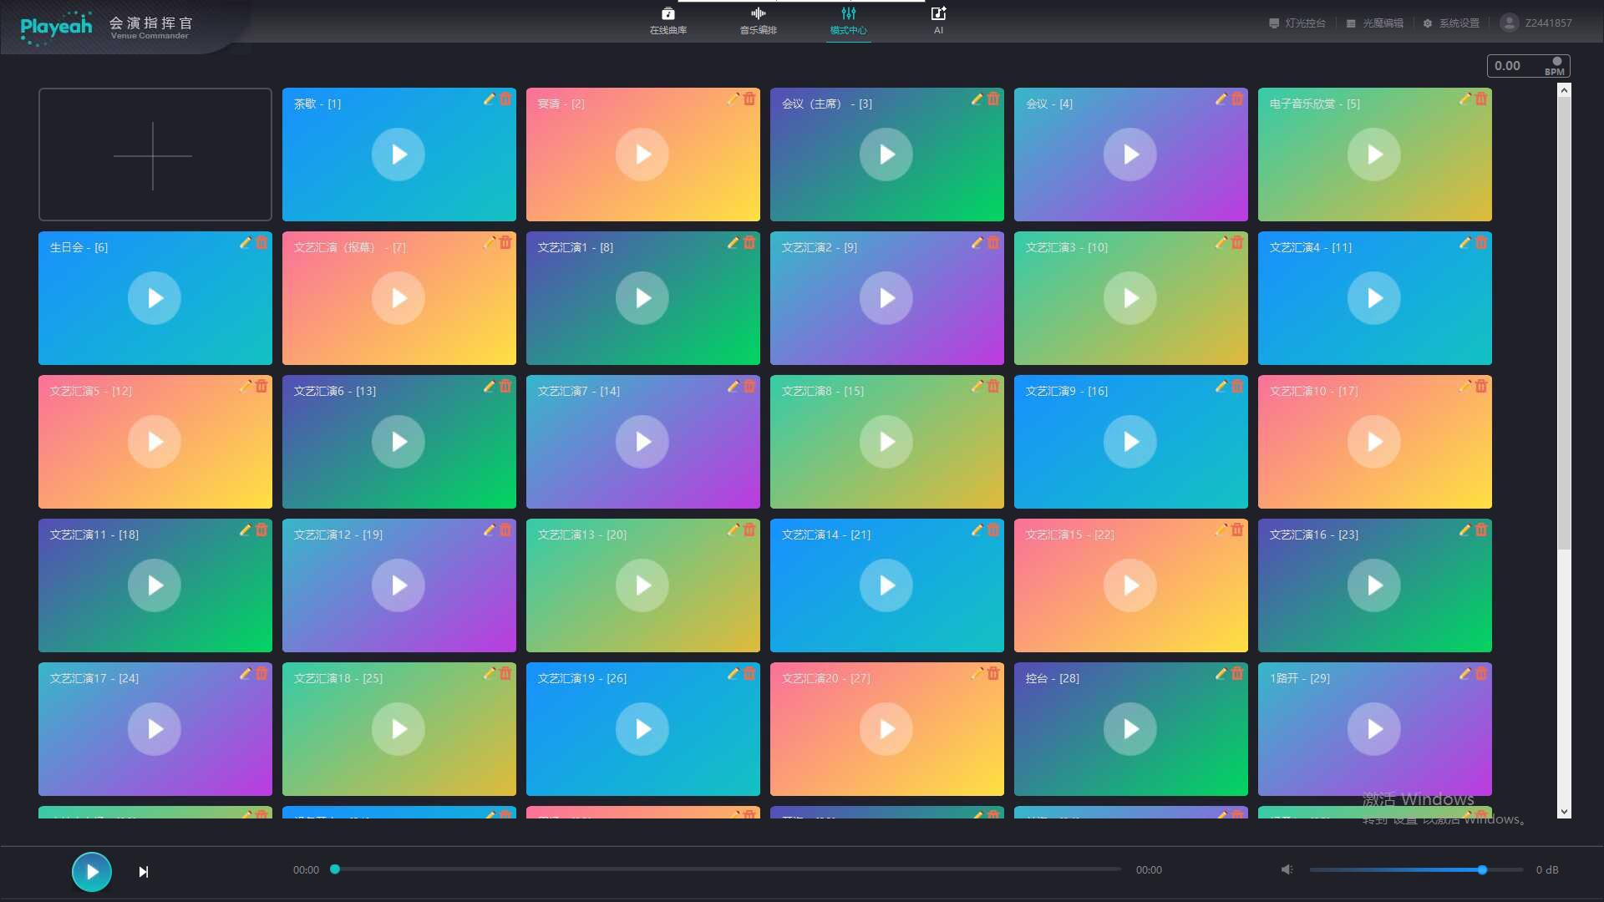Play the 会议（主席） - [3] mode
Screen dimensions: 1604x902
click(x=886, y=155)
